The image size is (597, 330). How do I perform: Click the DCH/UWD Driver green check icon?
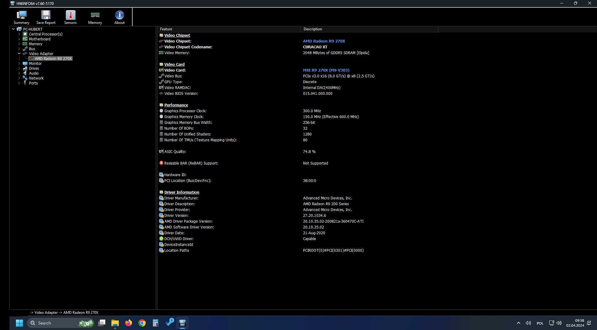point(161,239)
